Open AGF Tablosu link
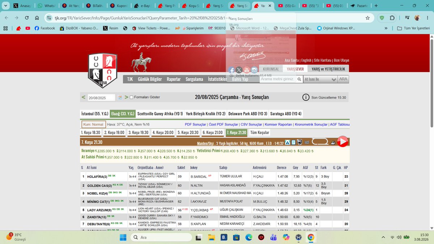This screenshot has width=434, height=244. tap(340, 124)
